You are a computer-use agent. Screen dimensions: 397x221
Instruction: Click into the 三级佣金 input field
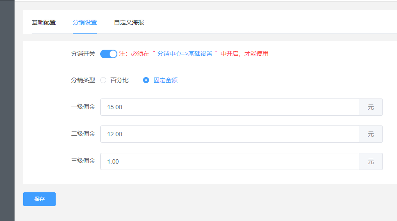pos(230,161)
